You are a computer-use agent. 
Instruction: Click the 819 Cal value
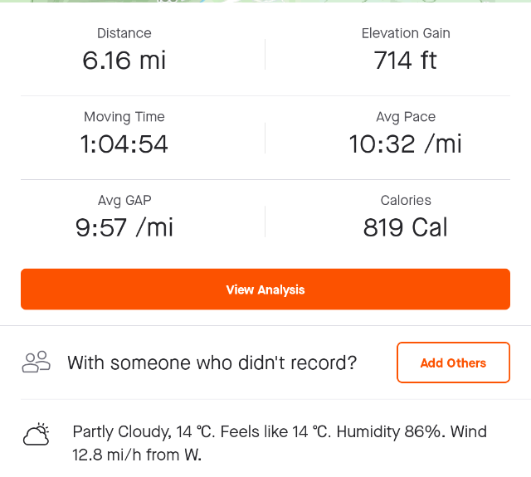click(406, 227)
